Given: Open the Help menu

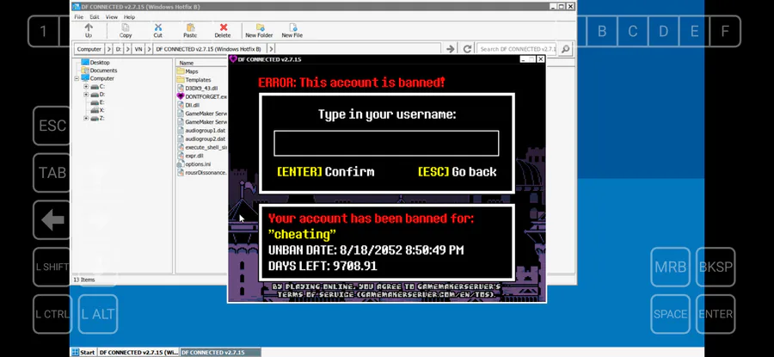Looking at the screenshot, I should 129,17.
